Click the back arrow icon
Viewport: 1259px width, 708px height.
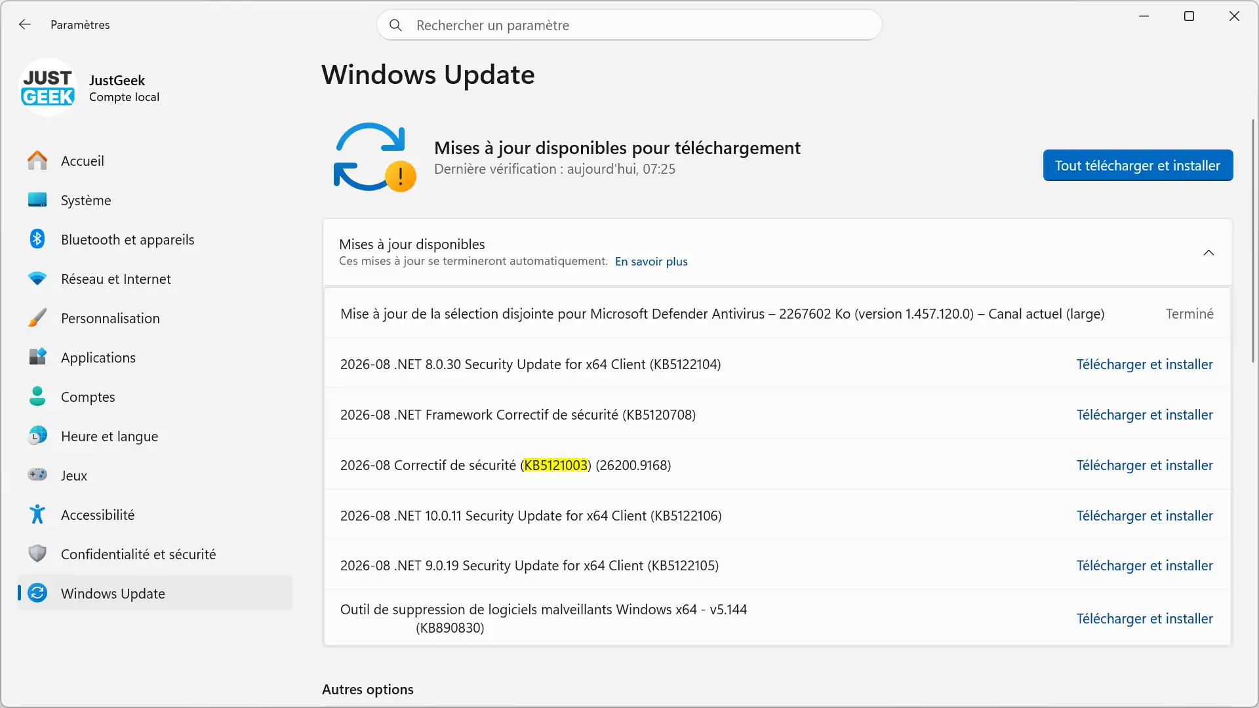coord(25,24)
